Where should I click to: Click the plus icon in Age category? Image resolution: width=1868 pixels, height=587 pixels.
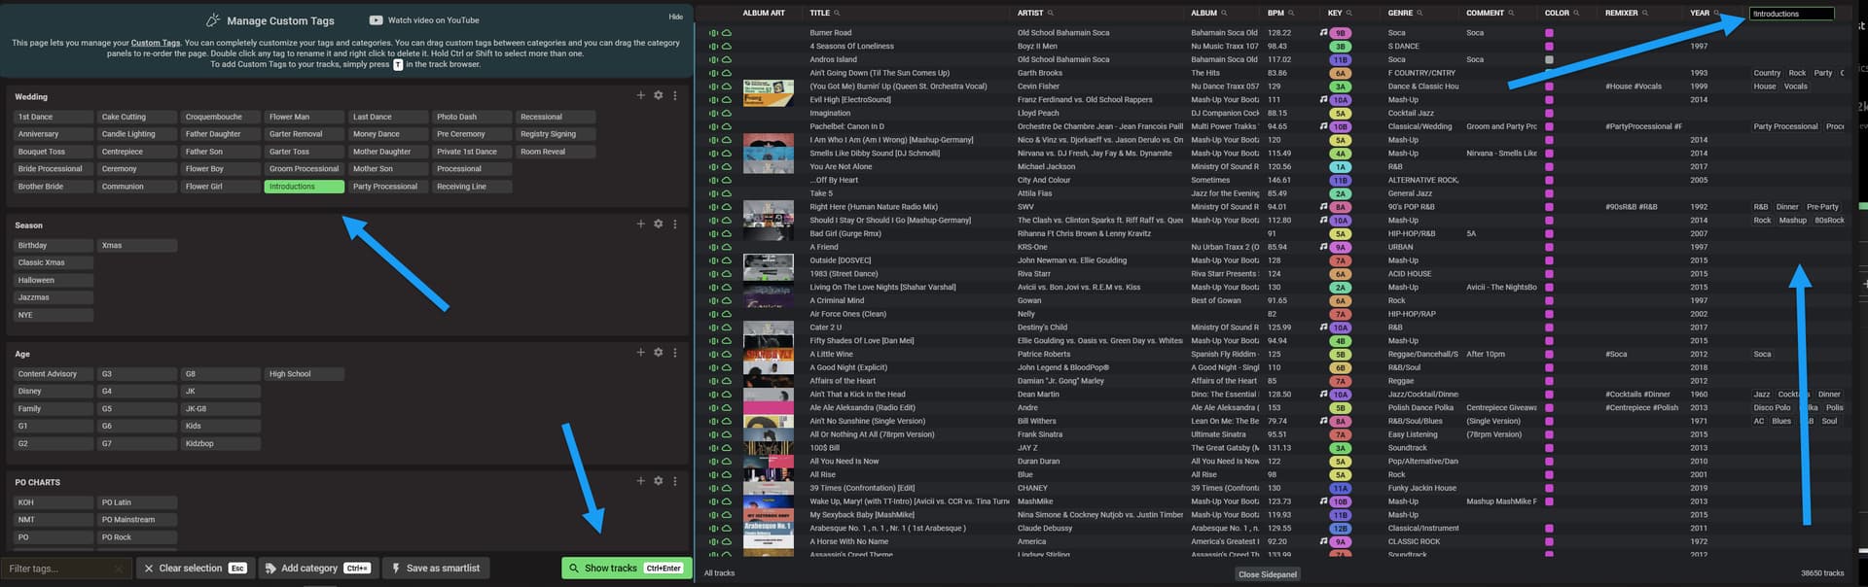click(x=640, y=353)
